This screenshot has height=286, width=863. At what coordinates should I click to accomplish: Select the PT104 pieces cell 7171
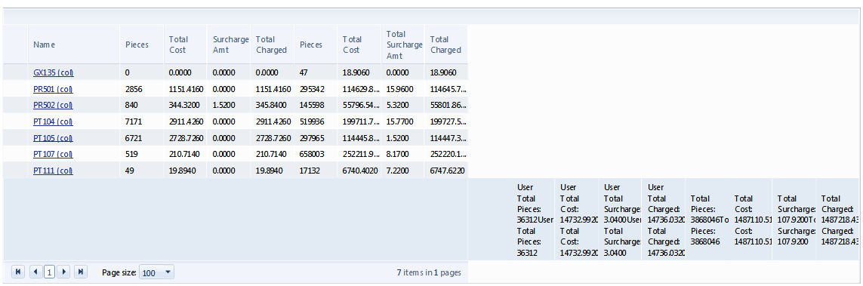134,121
